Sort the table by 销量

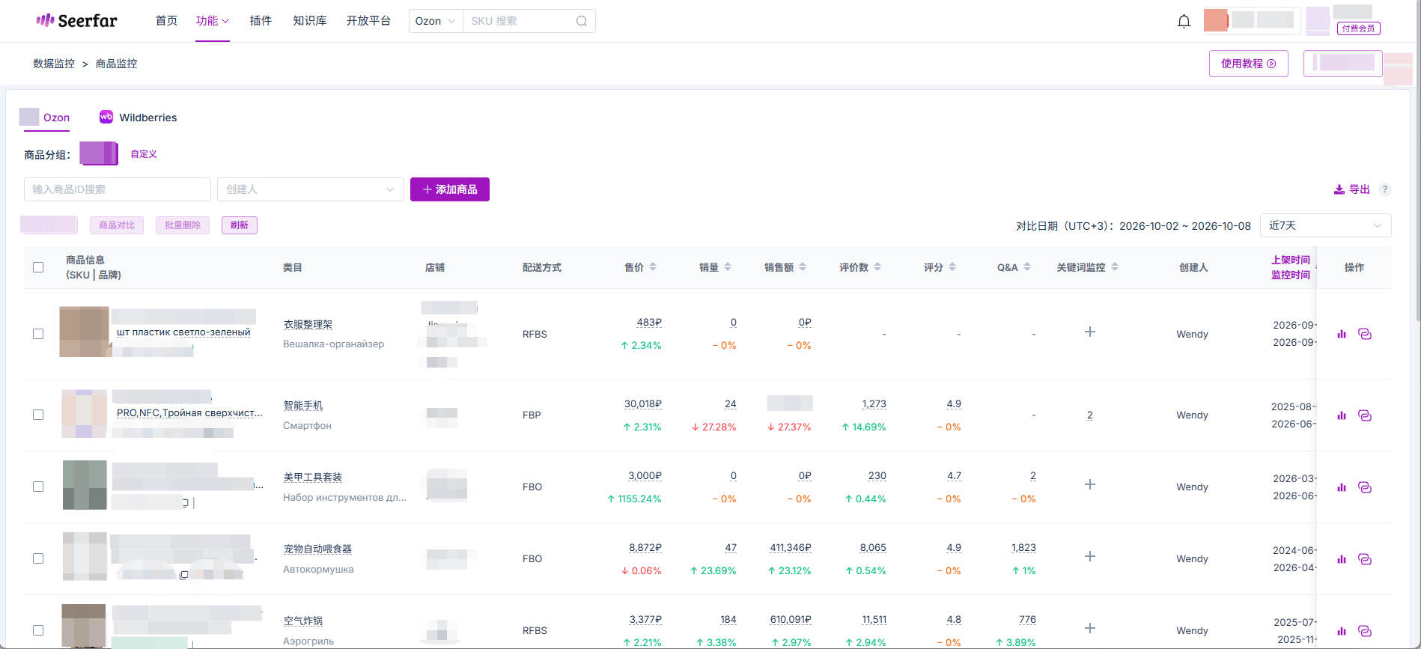728,267
